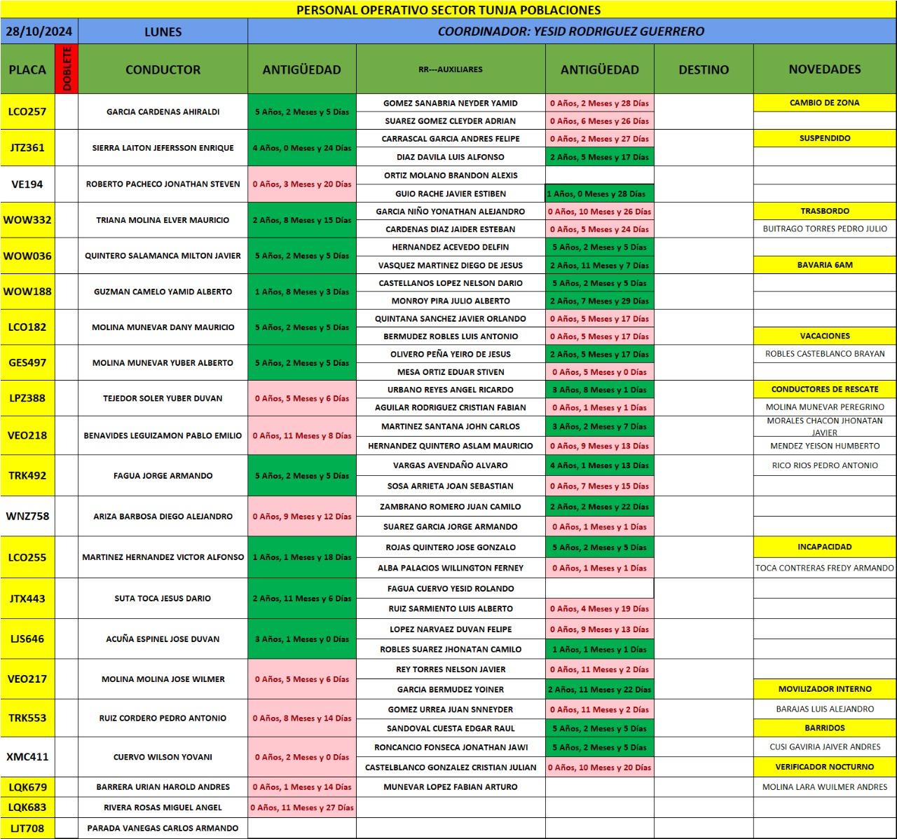Viewport: 897px width, 839px height.
Task: Click the title 'PERSONAL OPERATIVO SECTOR TUNJA POBLACIONES'
Action: 448,9
